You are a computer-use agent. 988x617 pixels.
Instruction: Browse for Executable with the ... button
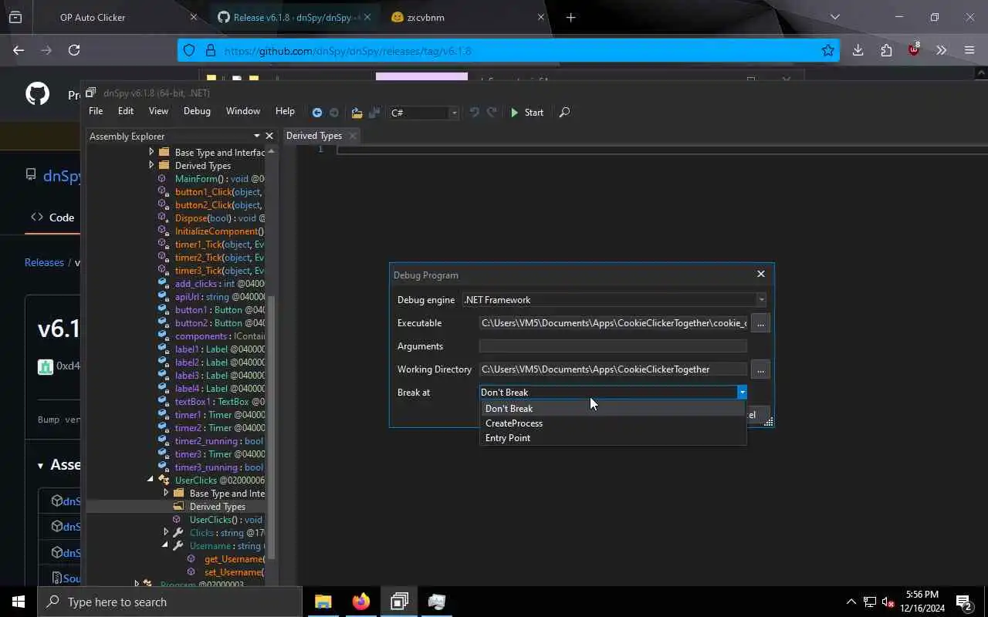pos(760,323)
